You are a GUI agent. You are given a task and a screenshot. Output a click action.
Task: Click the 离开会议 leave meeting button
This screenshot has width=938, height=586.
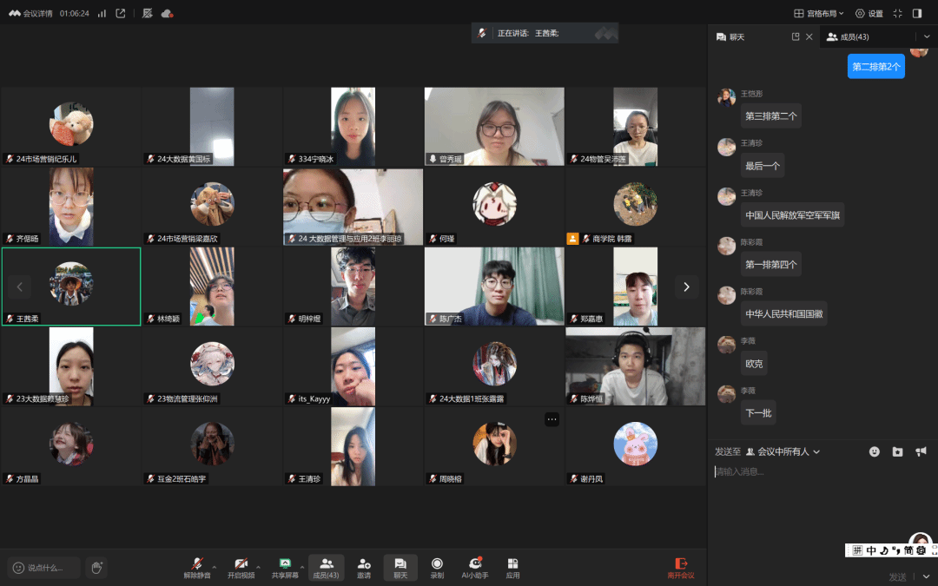tap(681, 567)
